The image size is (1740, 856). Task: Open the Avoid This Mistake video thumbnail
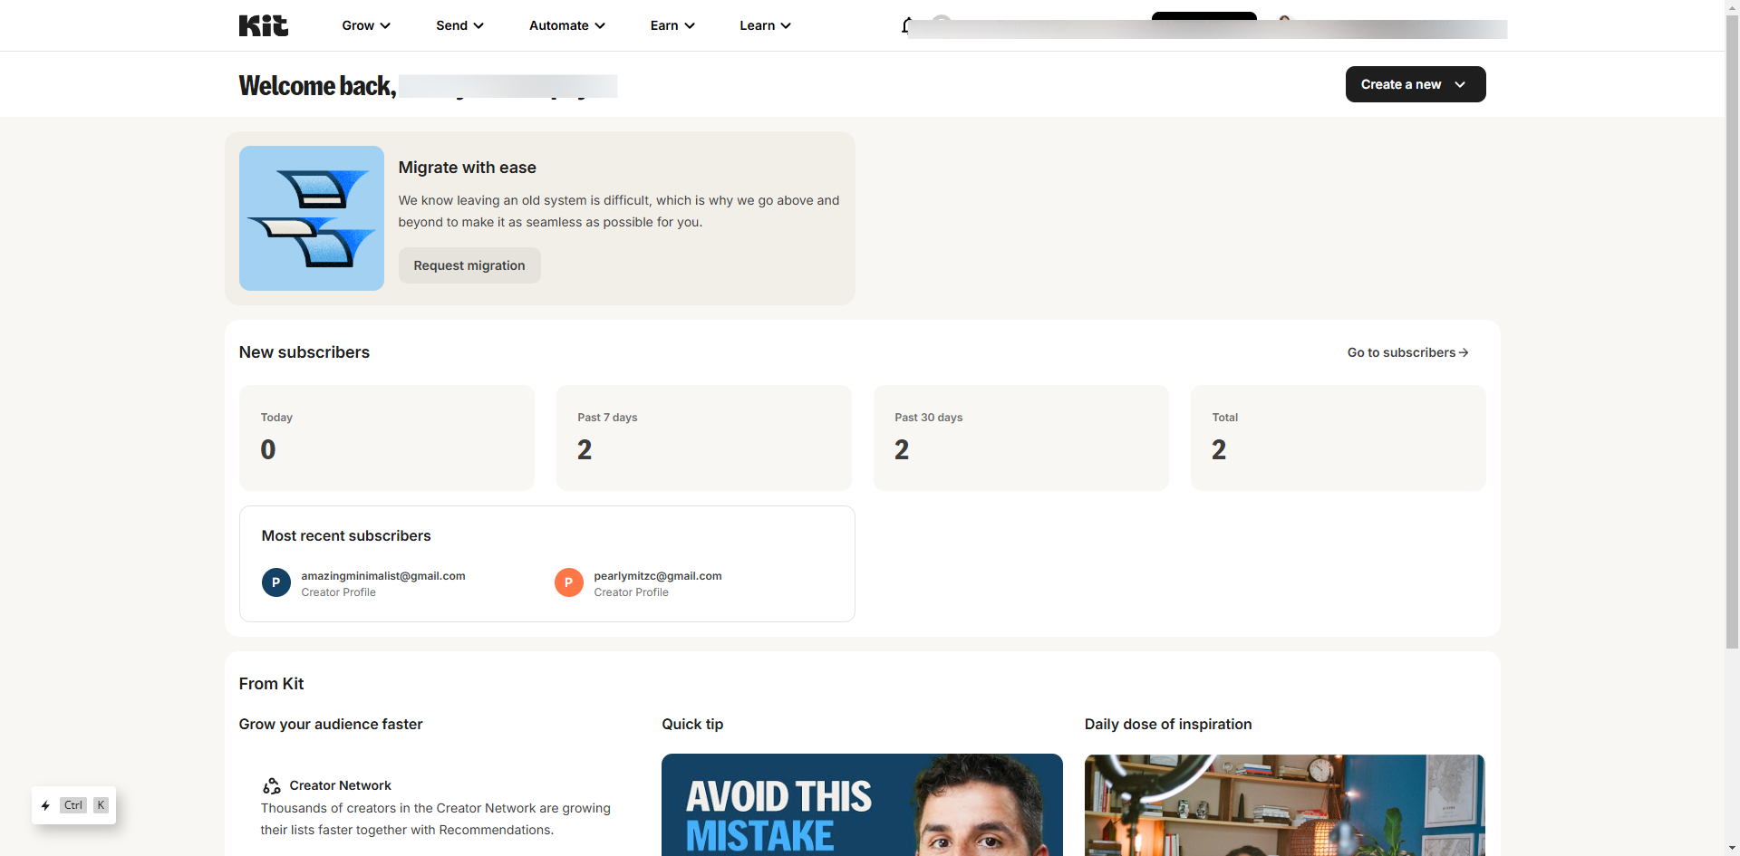(862, 804)
